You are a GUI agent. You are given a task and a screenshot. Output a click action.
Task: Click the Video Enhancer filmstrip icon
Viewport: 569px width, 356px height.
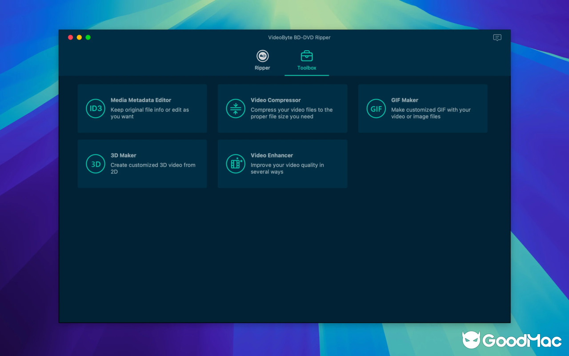pyautogui.click(x=236, y=164)
